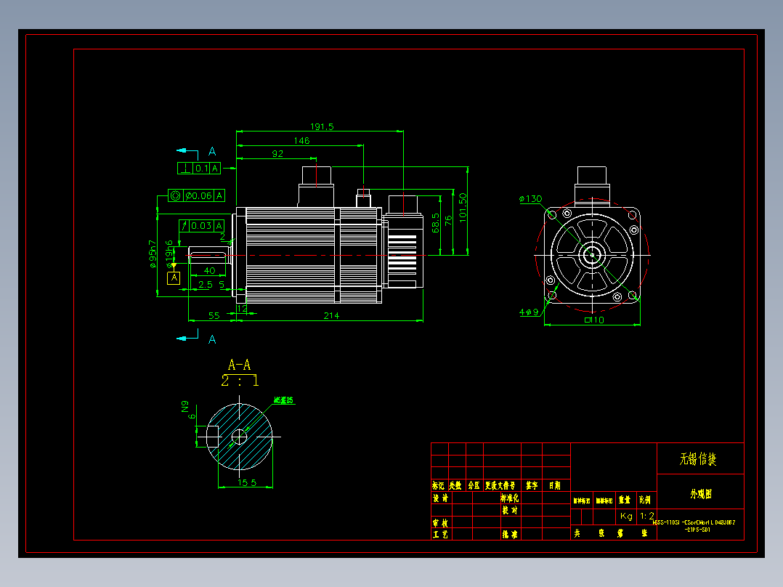Click the 191.5 overall length dimension
This screenshot has height=587, width=783.
point(322,126)
